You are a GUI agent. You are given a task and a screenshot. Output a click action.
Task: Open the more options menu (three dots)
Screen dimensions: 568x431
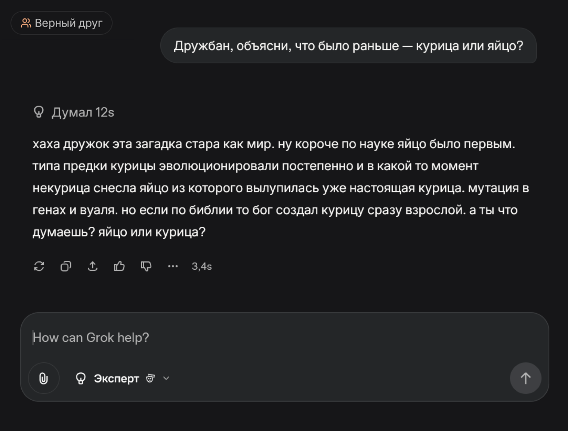click(x=173, y=266)
